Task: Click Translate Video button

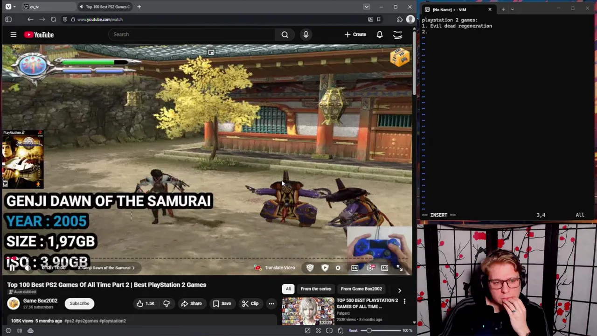Action: [x=276, y=267]
